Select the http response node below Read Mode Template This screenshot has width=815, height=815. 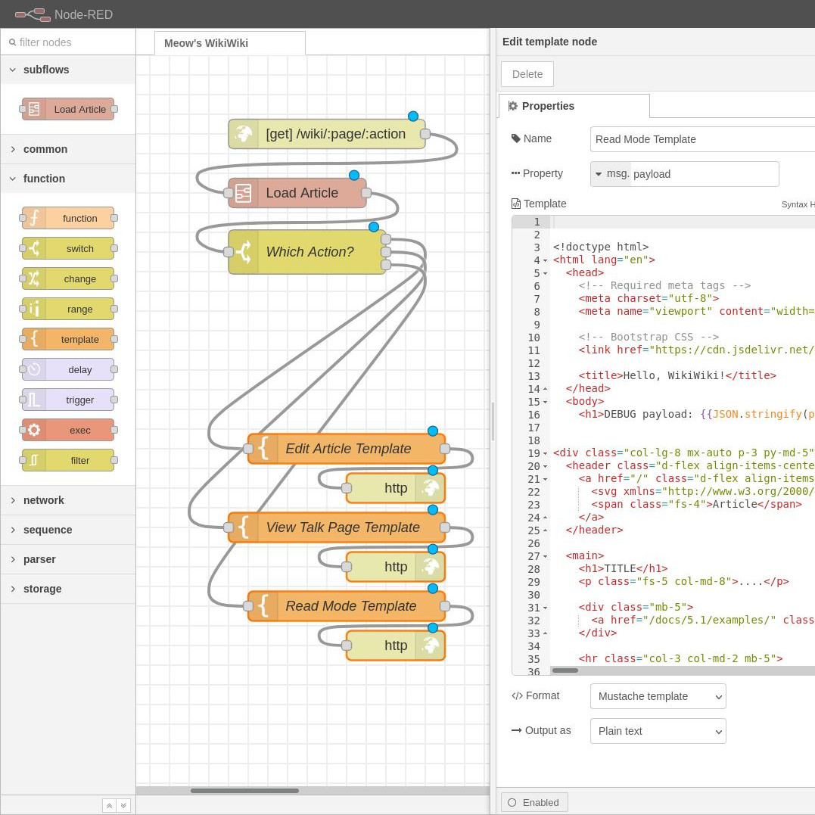[396, 645]
